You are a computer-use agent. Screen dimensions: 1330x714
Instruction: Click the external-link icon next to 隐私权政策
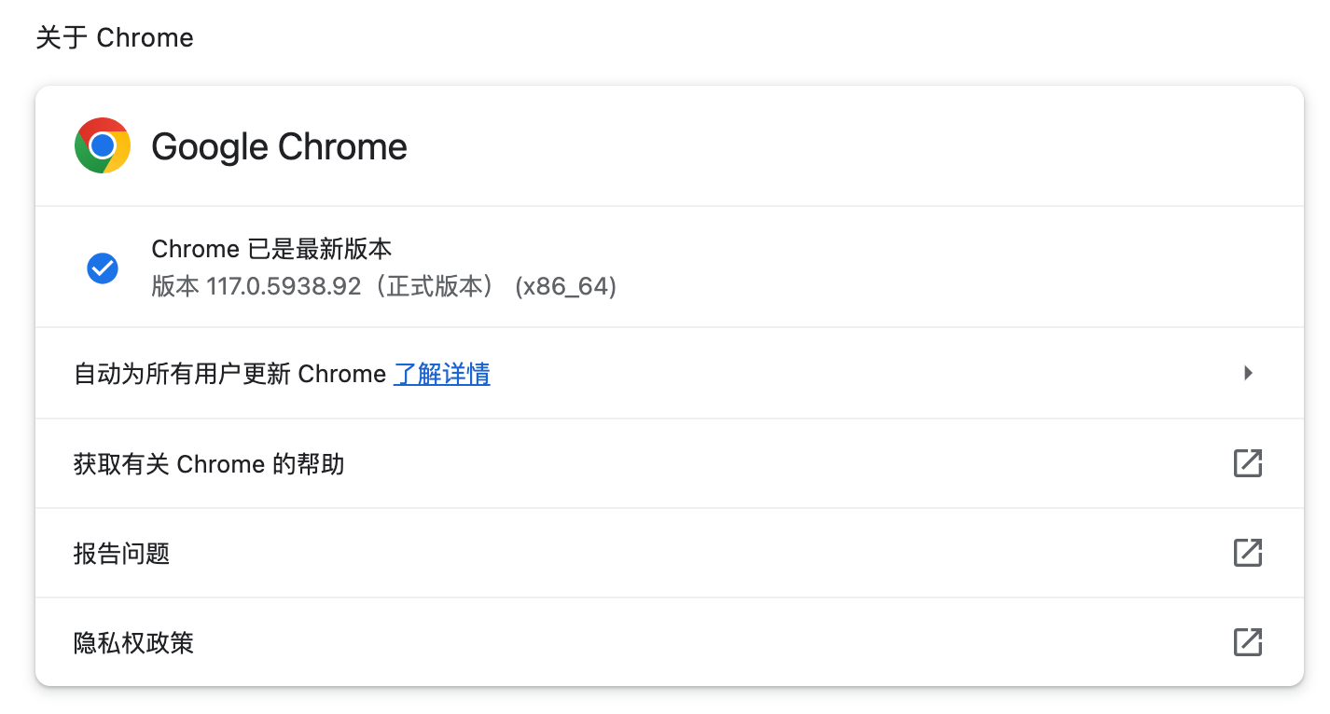pos(1248,642)
